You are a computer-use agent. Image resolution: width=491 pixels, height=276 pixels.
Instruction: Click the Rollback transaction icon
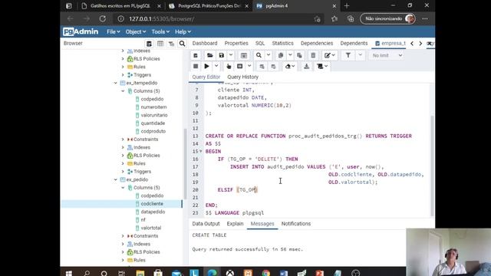coord(273,67)
